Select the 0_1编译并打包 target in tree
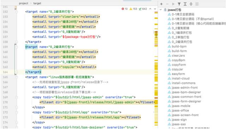 pyautogui.click(x=182, y=33)
